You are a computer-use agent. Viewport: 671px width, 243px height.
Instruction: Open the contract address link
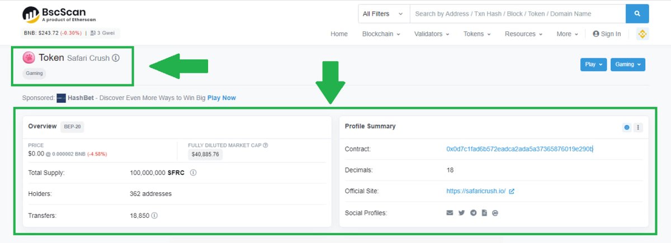point(519,149)
